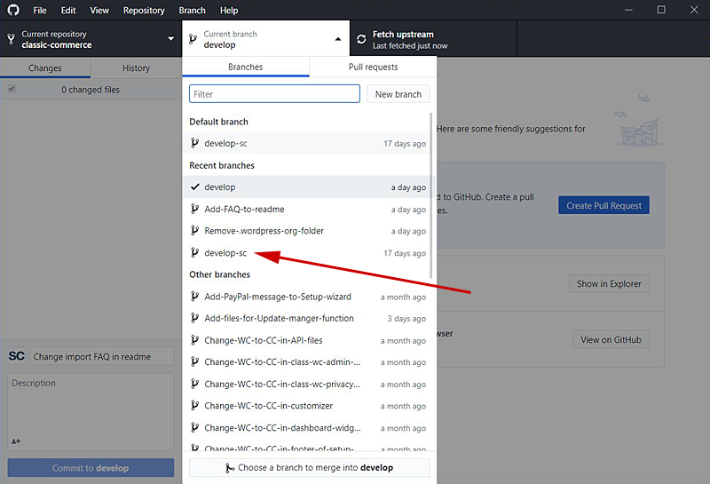Open the Repository menu
This screenshot has height=484, width=710.
pyautogui.click(x=144, y=10)
